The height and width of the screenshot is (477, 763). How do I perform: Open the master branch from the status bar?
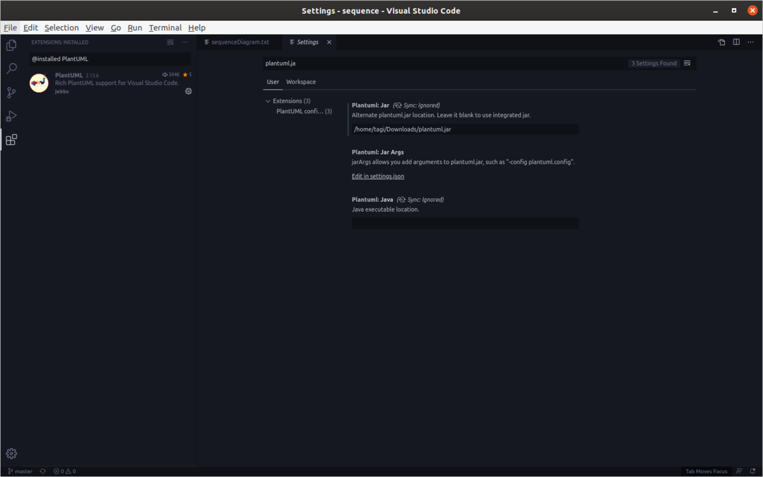coord(20,471)
